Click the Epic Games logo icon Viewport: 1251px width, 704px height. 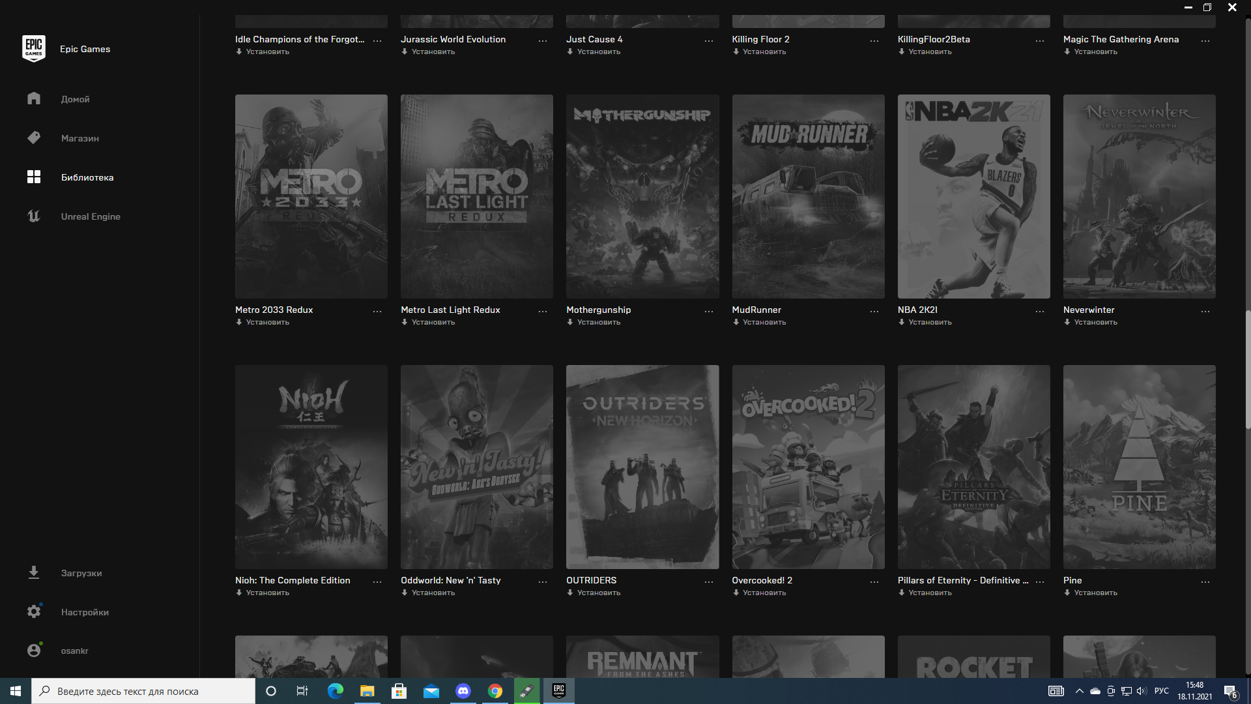(34, 49)
